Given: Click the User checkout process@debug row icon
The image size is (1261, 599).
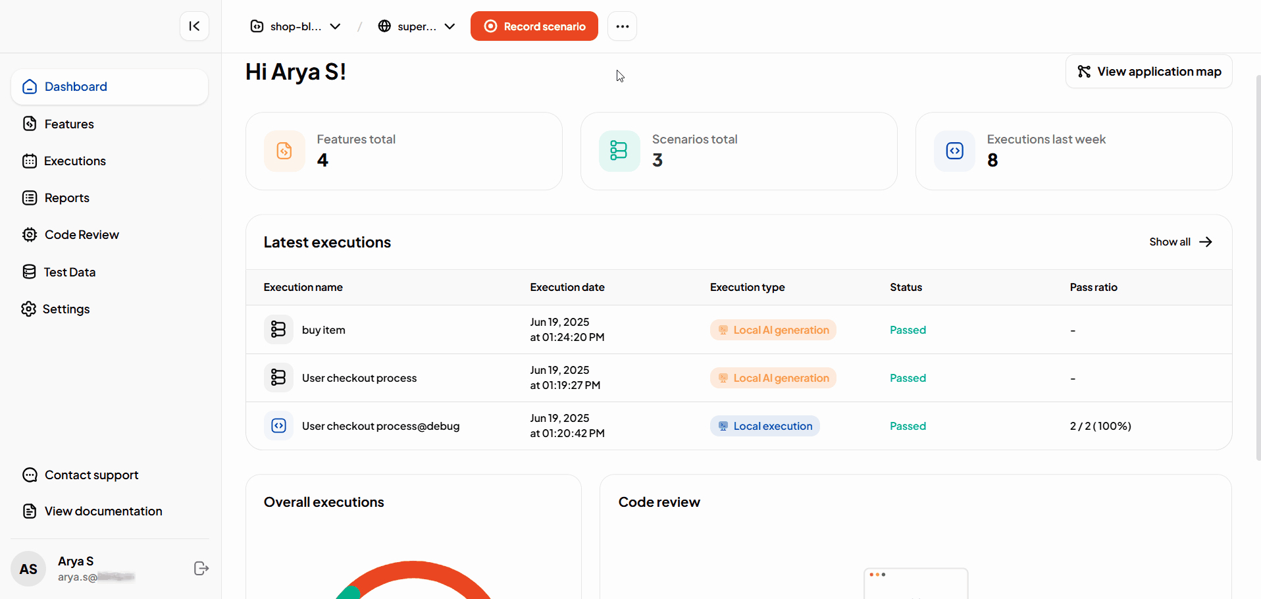Looking at the screenshot, I should coord(278,426).
